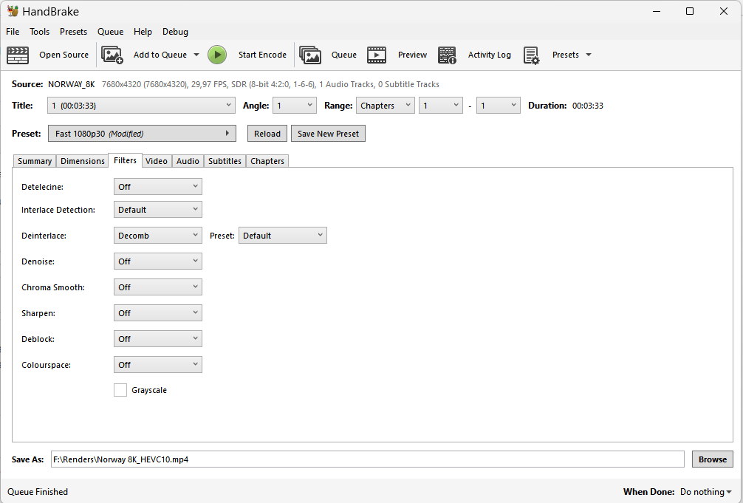Click the Presets document gear icon
This screenshot has width=743, height=503.
point(531,55)
